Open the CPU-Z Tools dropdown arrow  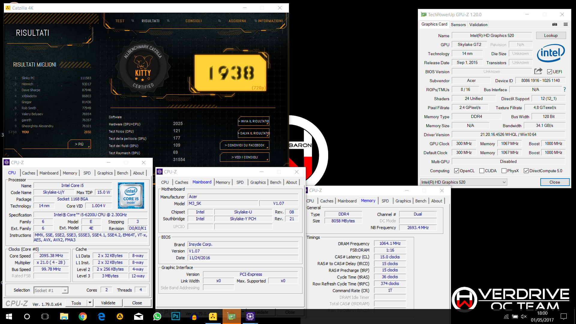coord(90,303)
